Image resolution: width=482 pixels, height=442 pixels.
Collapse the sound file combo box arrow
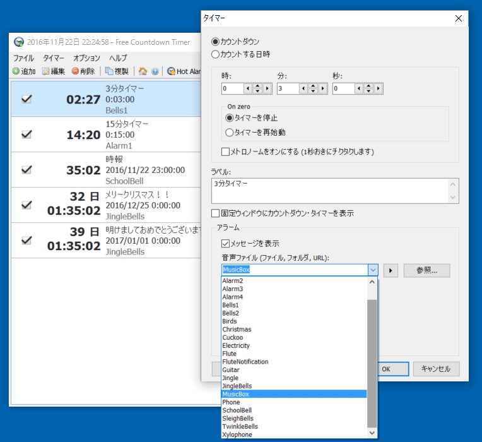tap(373, 270)
